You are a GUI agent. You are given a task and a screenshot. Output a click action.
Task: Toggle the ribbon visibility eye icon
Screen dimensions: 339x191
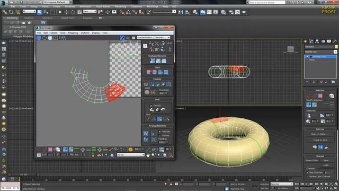point(100,18)
